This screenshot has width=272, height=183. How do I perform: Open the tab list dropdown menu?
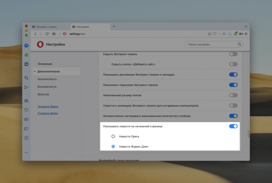(246, 27)
